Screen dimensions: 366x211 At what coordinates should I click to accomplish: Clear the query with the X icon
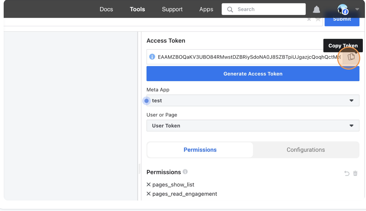(x=309, y=19)
